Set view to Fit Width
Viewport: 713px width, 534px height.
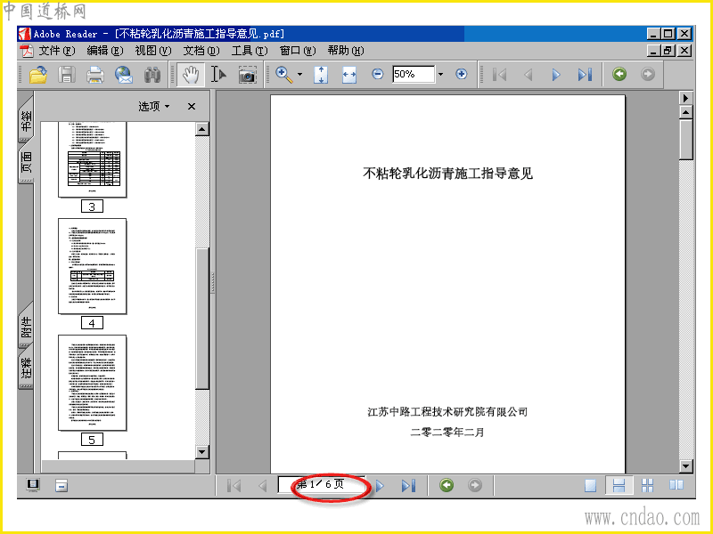[349, 74]
